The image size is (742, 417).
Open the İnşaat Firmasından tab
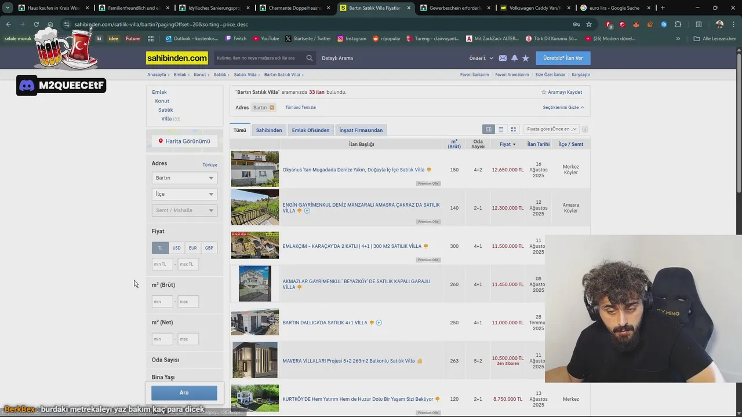pyautogui.click(x=361, y=130)
